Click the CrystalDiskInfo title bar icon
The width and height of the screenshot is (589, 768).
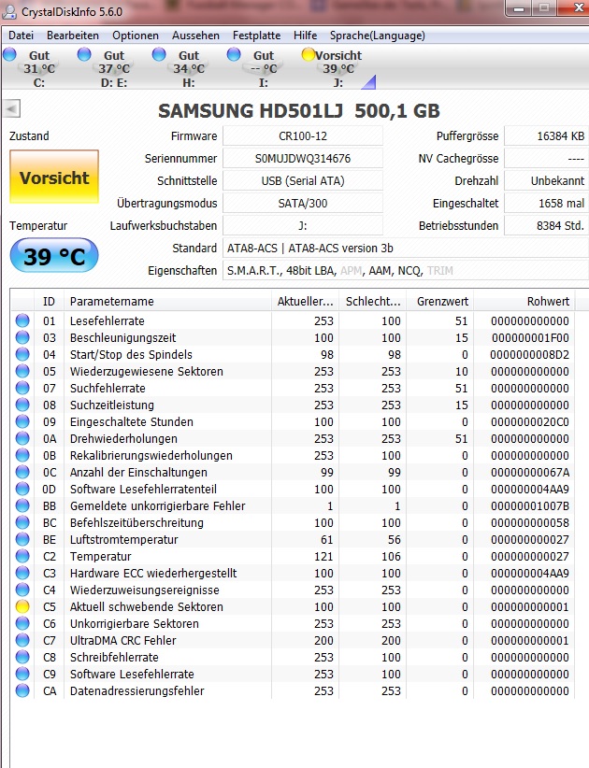click(x=8, y=11)
